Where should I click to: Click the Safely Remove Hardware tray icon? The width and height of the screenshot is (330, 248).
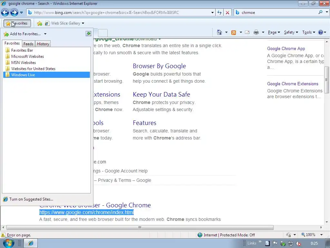click(283, 243)
